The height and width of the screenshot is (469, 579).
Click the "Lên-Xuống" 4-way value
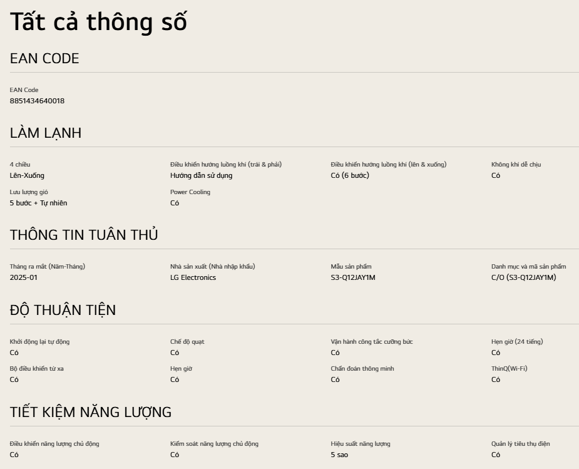pyautogui.click(x=27, y=175)
